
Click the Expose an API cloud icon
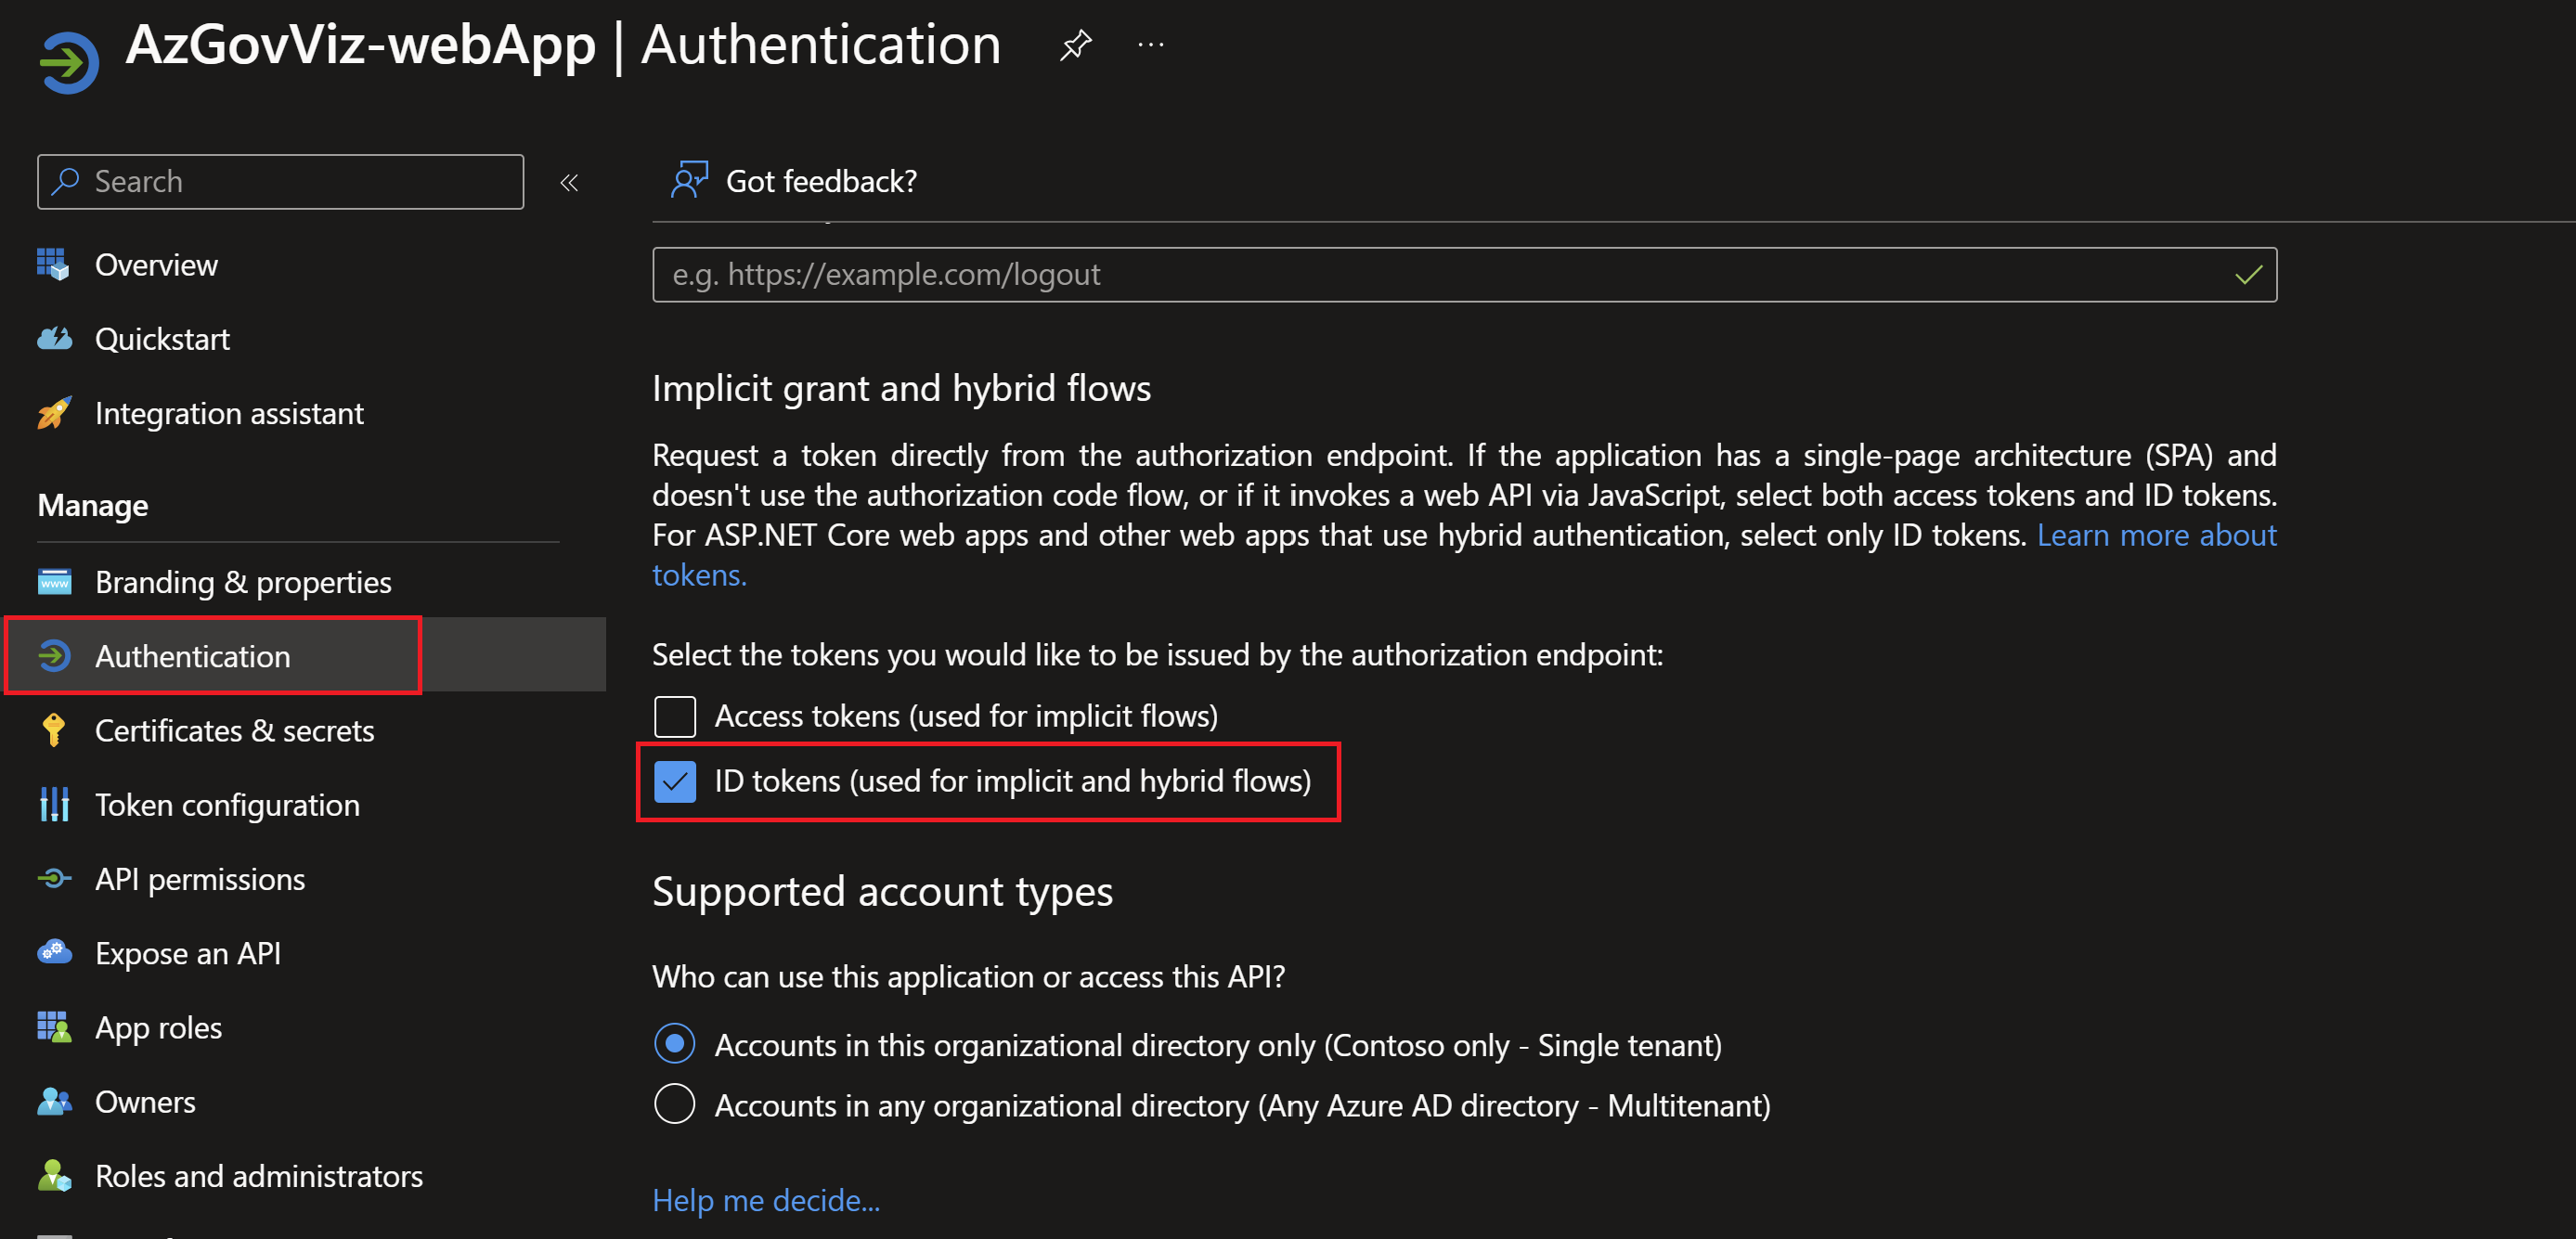(54, 953)
